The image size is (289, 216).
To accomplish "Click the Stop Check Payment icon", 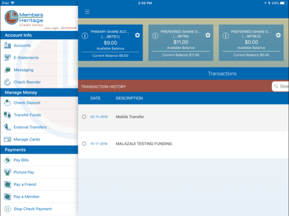I will click(x=7, y=209).
